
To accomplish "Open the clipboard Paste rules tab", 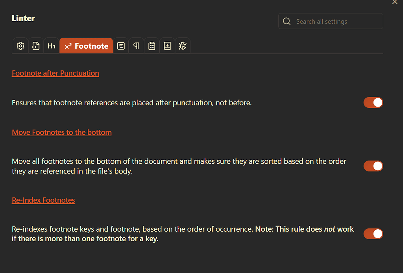I will (152, 46).
